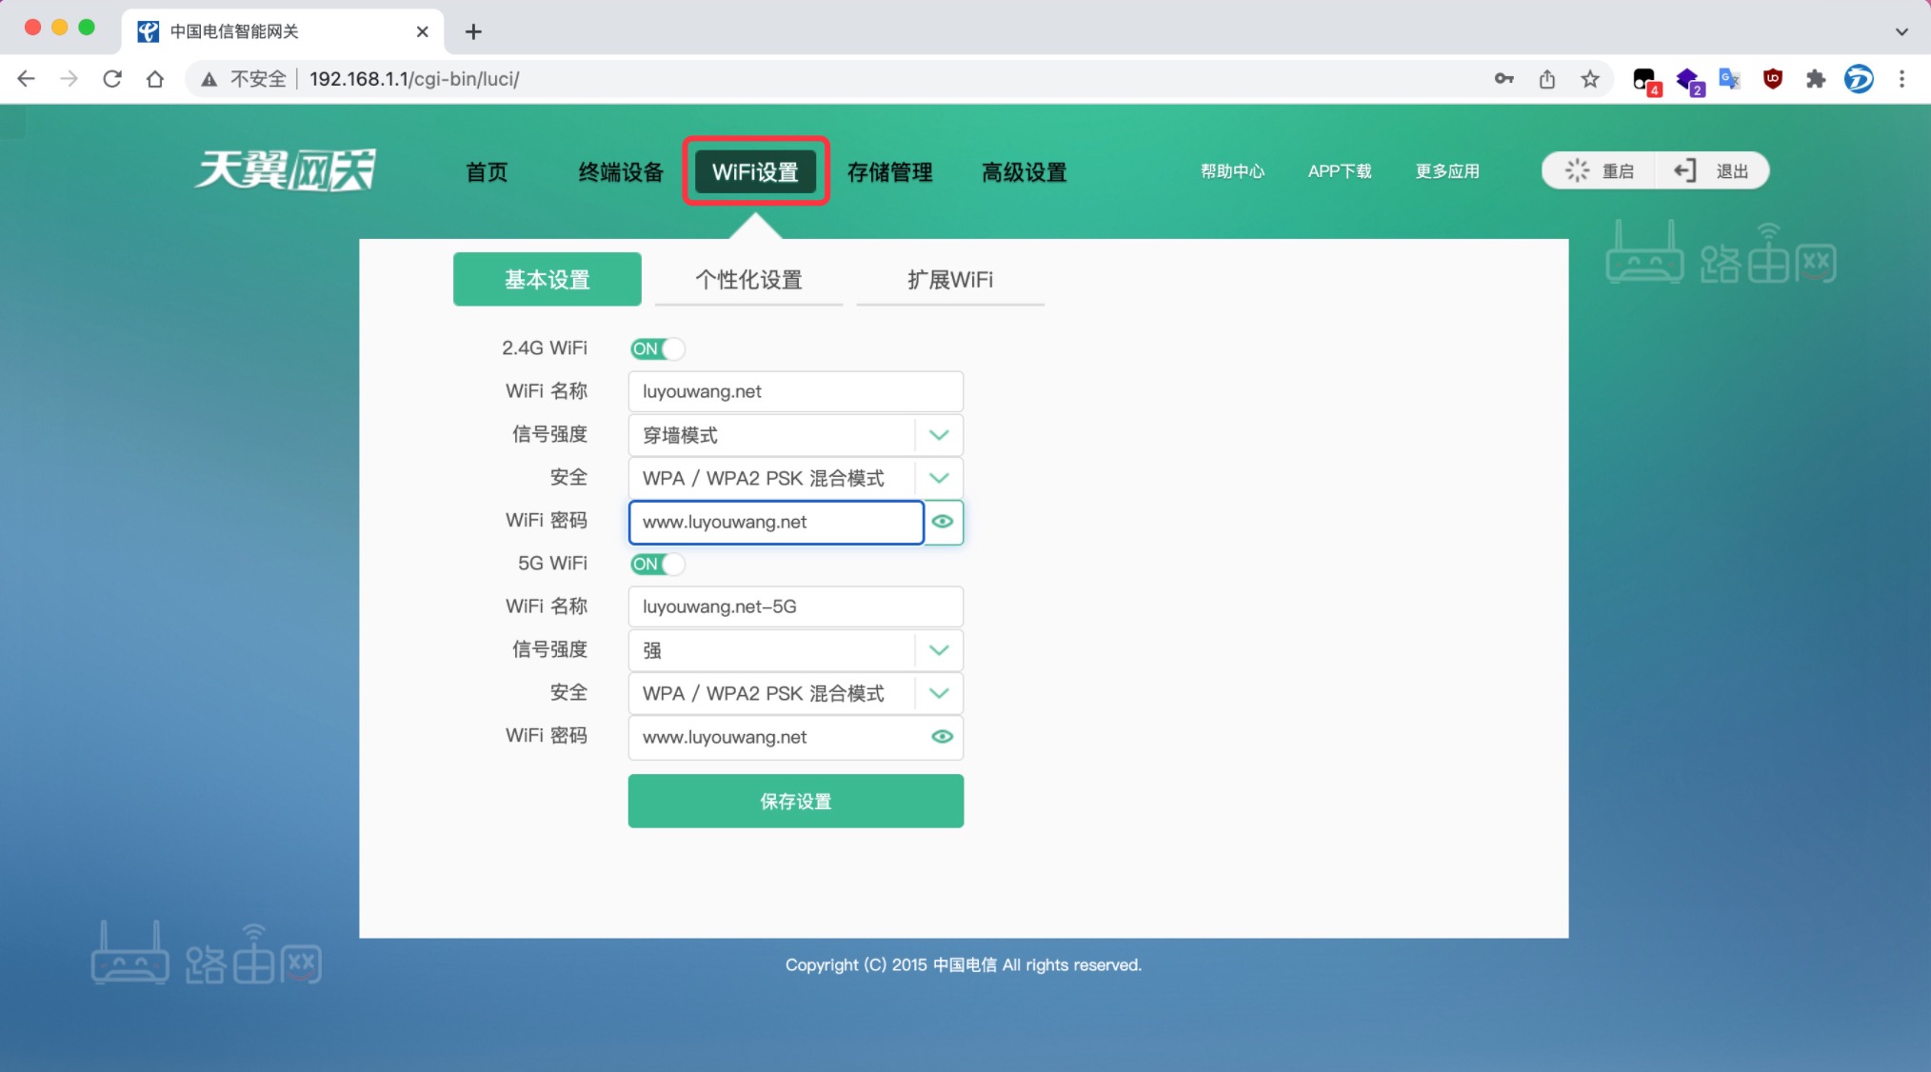Click the WiFi 密码 input field
The width and height of the screenshot is (1931, 1072).
[x=776, y=522]
